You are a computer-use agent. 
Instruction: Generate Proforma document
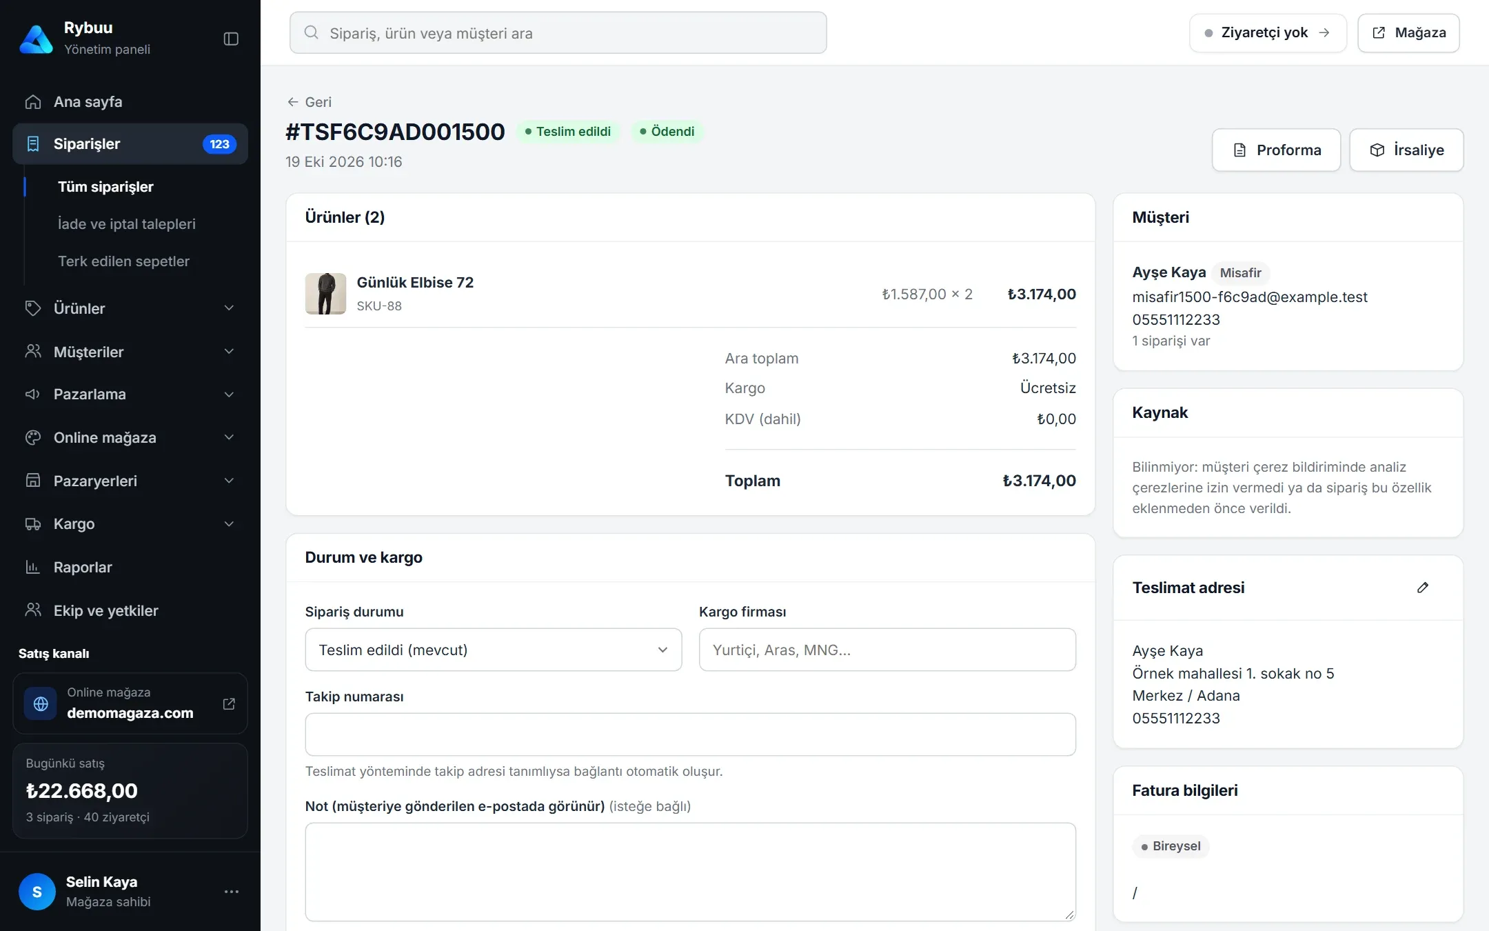[1276, 150]
